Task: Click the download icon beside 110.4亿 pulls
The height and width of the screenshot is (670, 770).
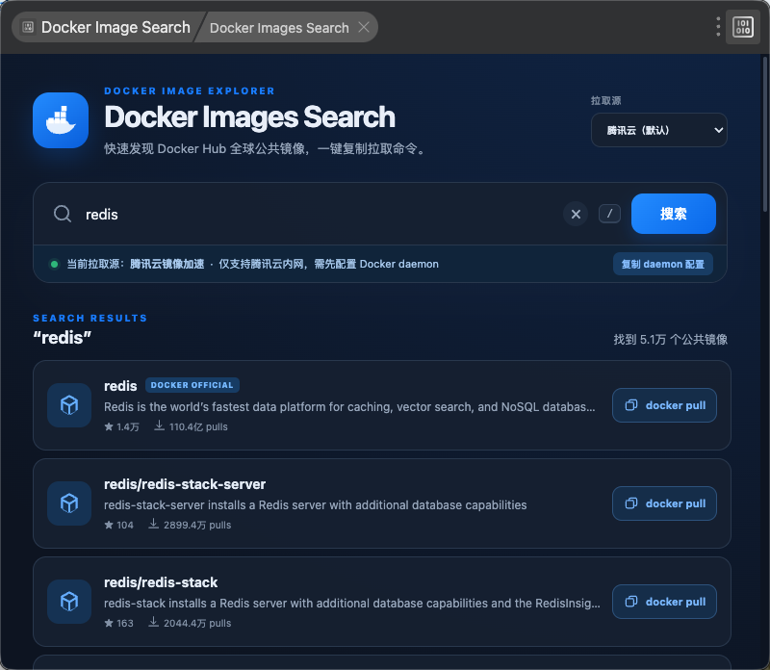Action: (x=159, y=425)
